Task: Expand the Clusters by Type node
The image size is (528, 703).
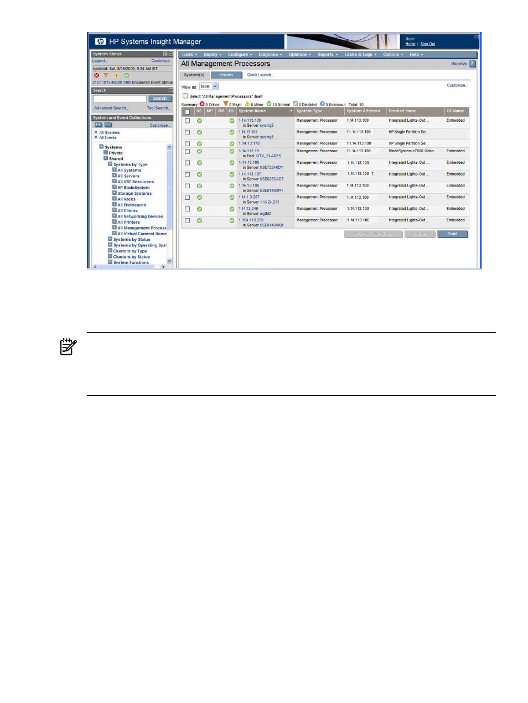Action: coord(110,251)
